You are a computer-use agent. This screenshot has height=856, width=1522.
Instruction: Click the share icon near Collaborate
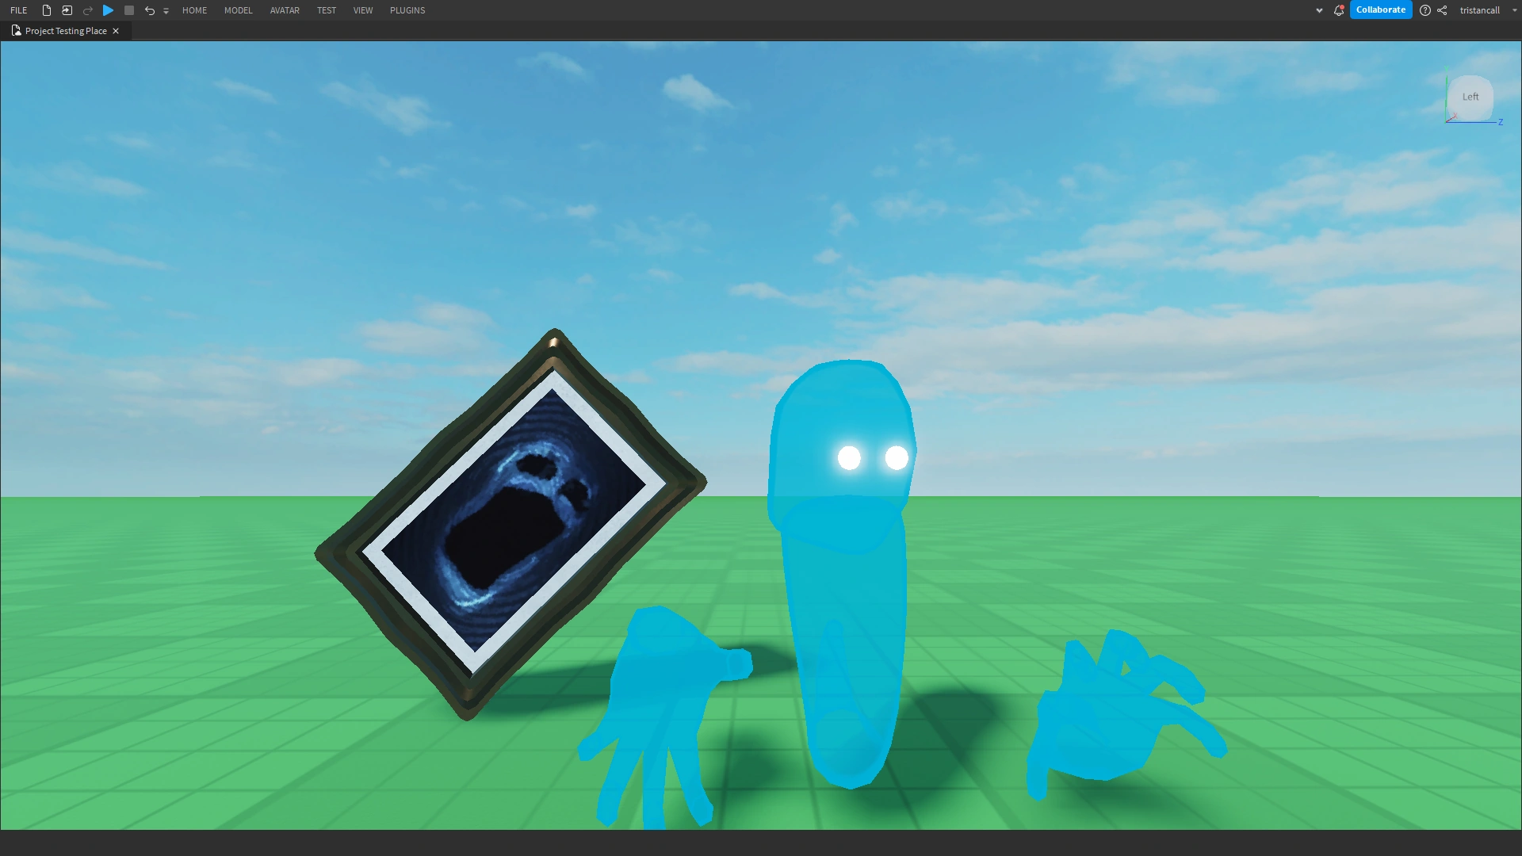click(x=1442, y=10)
